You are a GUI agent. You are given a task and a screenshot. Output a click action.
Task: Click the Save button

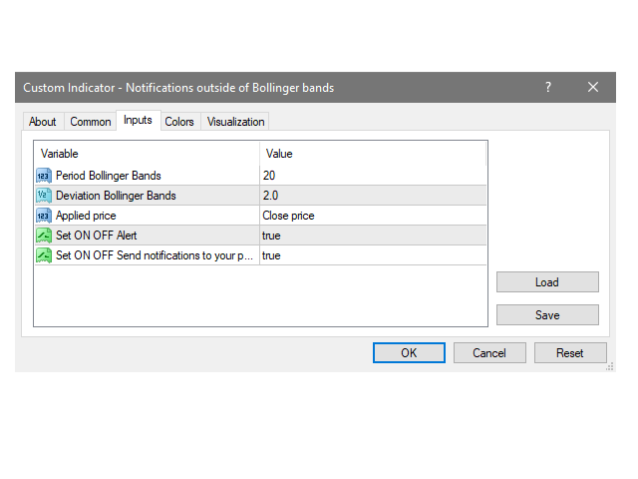(547, 315)
